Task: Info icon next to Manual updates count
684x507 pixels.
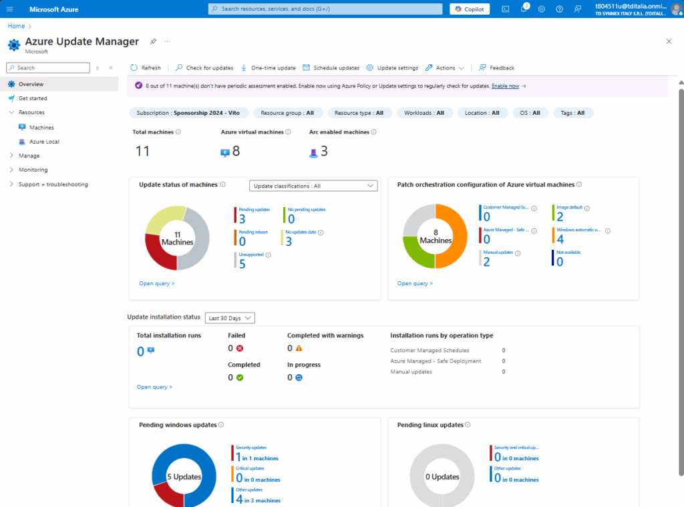Action: 518,254
